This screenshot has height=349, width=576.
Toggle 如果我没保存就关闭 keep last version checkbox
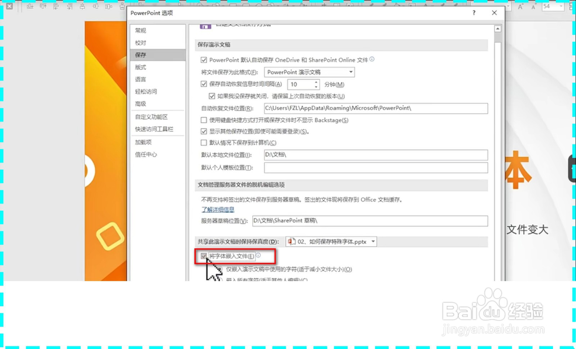(x=212, y=96)
